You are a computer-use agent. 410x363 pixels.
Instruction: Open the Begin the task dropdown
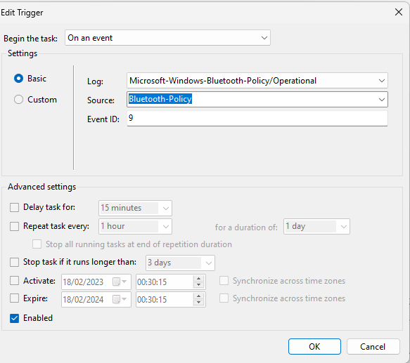click(x=167, y=38)
